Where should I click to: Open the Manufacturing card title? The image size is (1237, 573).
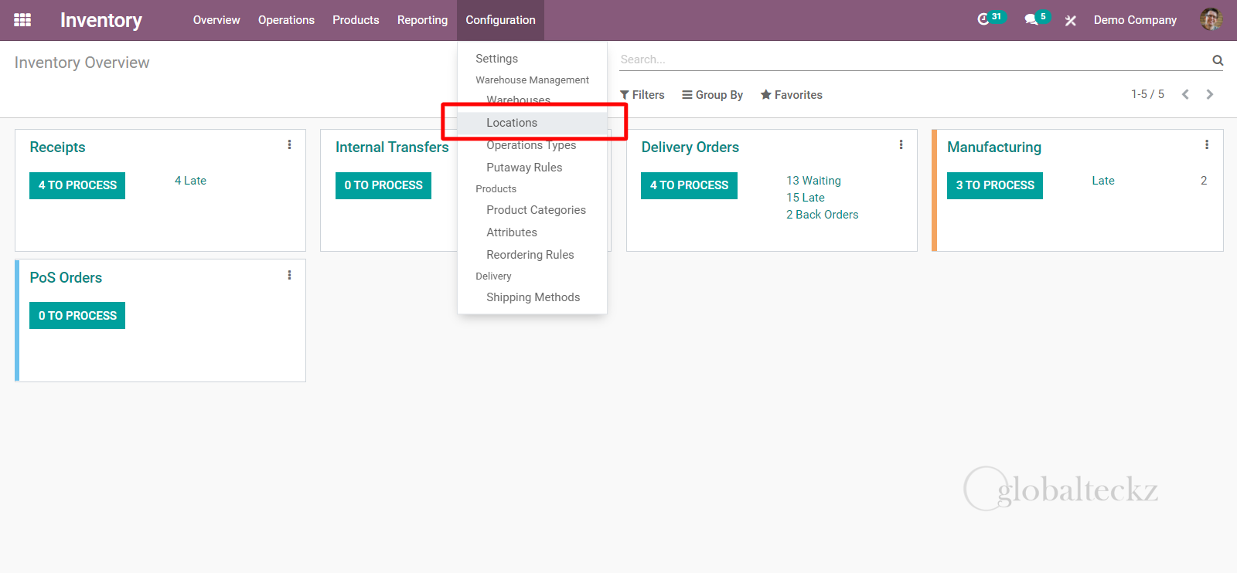point(994,147)
